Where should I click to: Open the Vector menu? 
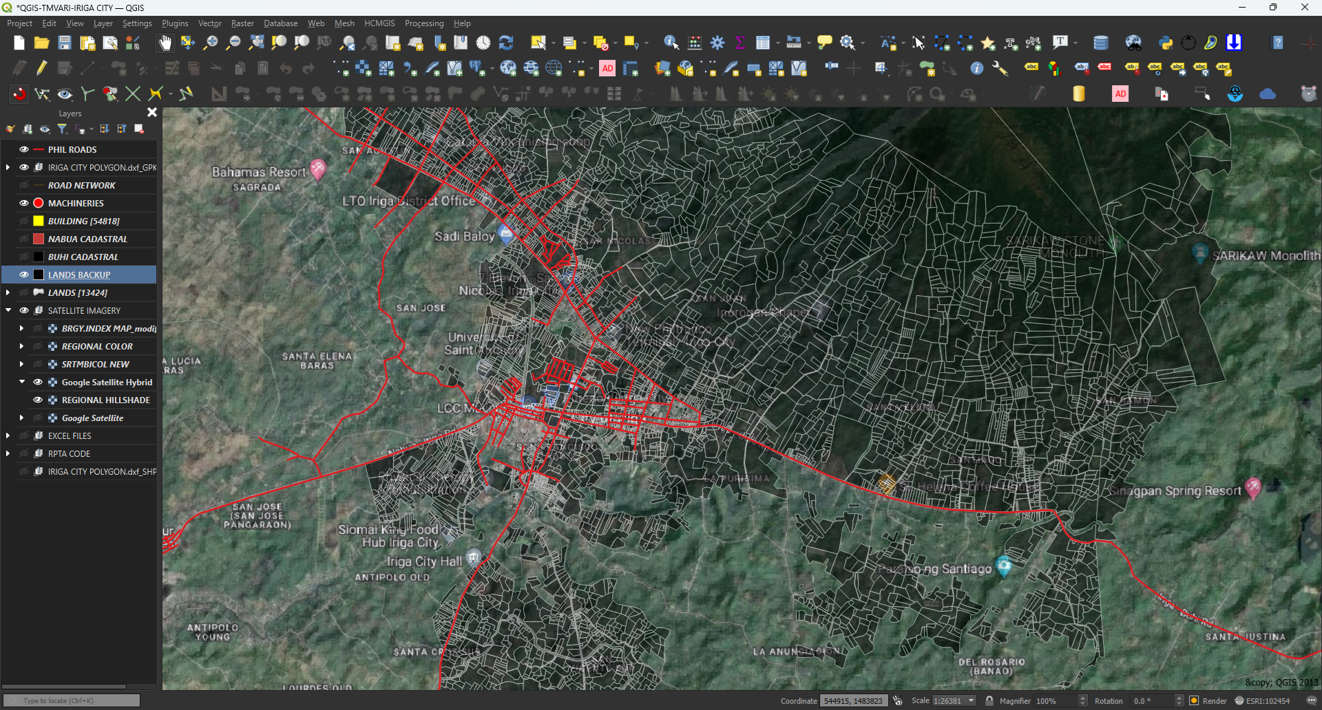[209, 23]
